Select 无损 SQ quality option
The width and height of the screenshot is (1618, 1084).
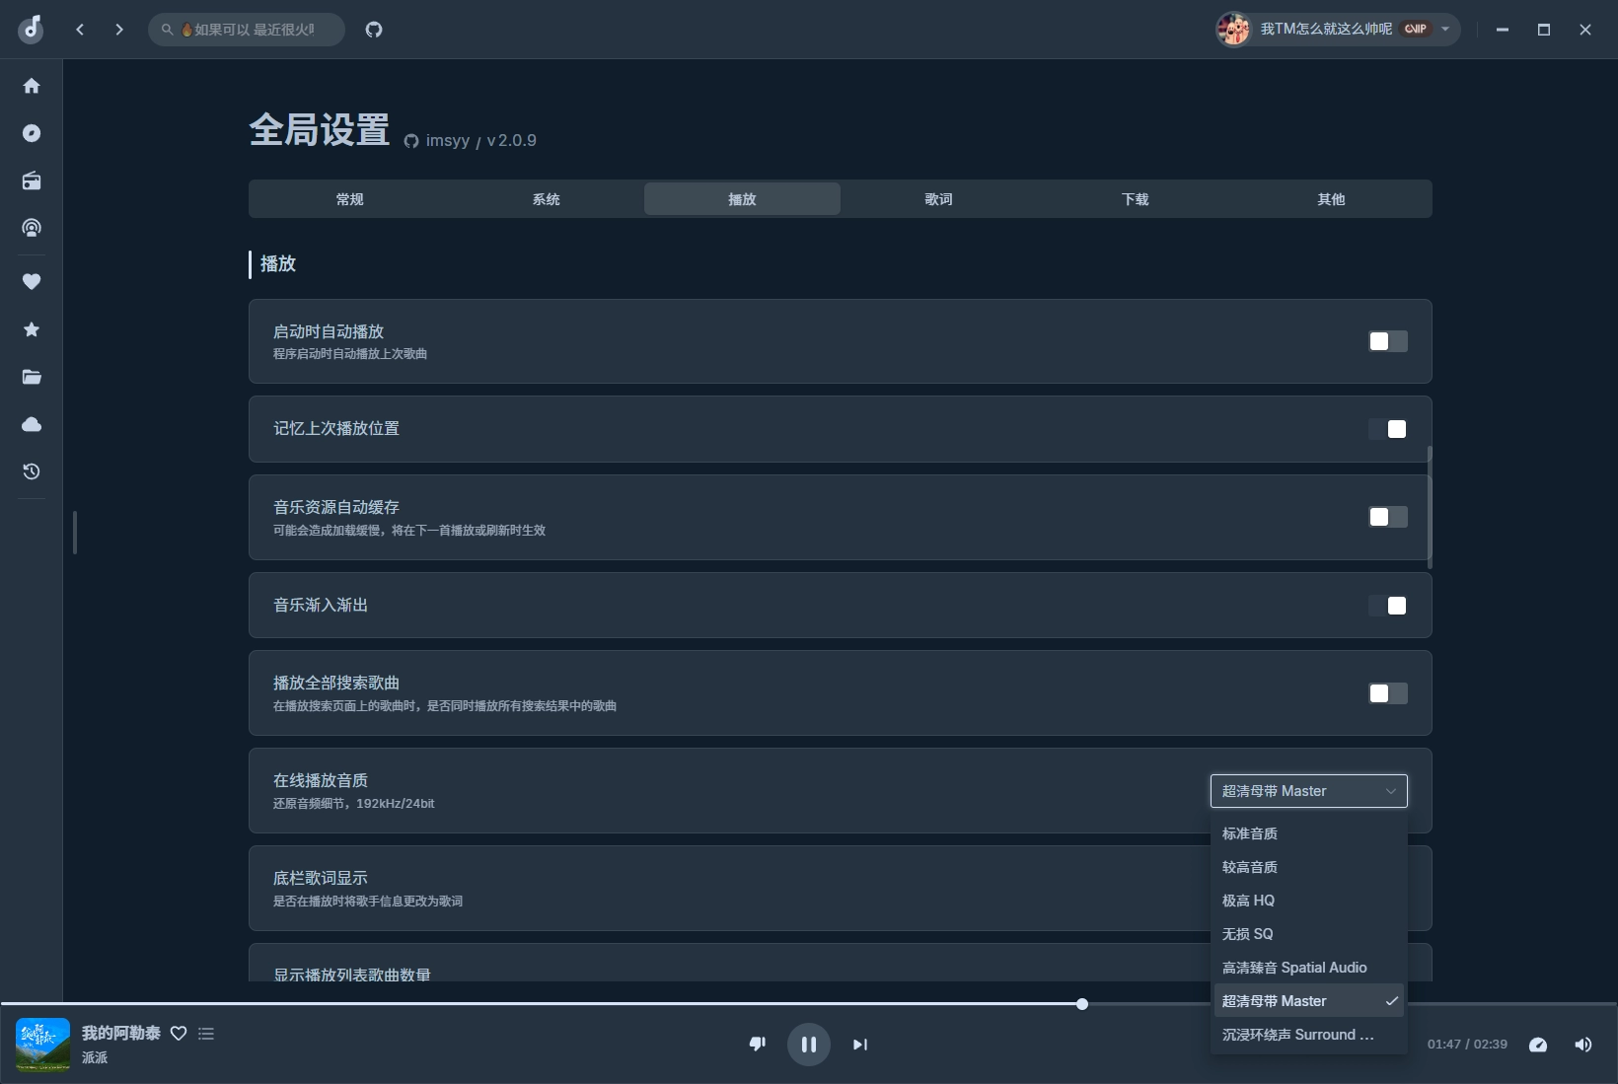click(x=1248, y=934)
